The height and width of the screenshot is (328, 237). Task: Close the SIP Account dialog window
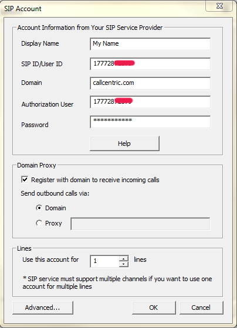click(219, 6)
